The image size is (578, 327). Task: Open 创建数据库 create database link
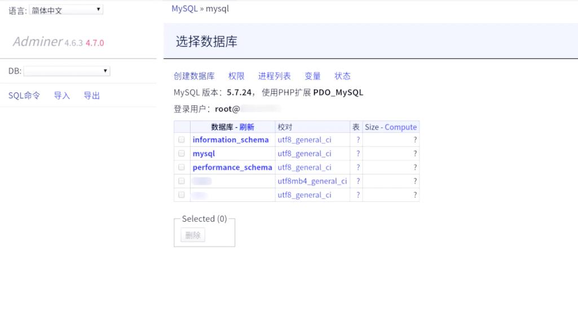(x=194, y=76)
